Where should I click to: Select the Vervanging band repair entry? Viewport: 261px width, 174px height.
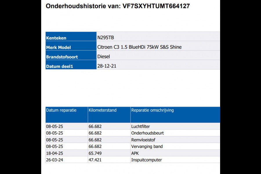(147, 146)
